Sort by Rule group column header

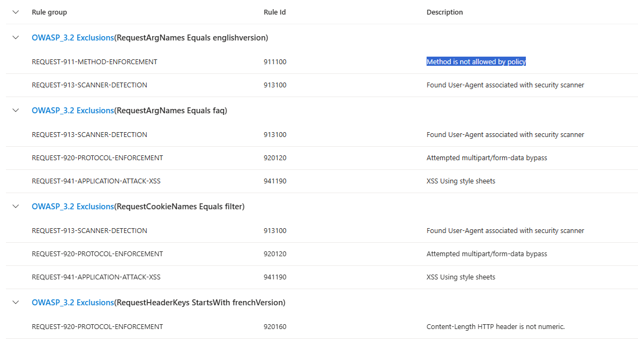[x=49, y=12]
